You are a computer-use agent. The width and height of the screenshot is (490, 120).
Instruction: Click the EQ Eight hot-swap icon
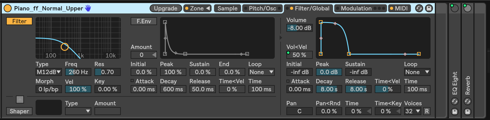[x=455, y=101]
